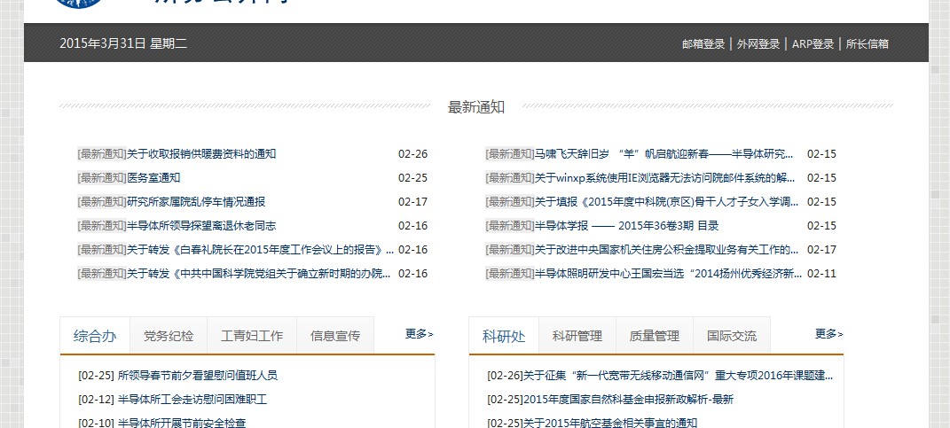Open 邮箱登录 link in top bar
Image resolution: width=950 pixels, height=428 pixels.
click(703, 44)
